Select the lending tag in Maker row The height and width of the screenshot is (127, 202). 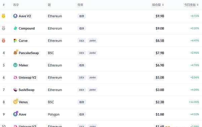pos(81,65)
